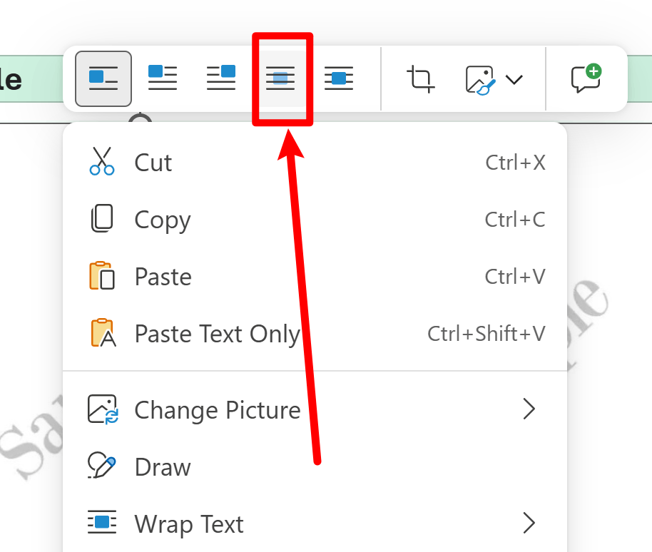
Task: Select the Crop tool icon
Action: coord(421,78)
